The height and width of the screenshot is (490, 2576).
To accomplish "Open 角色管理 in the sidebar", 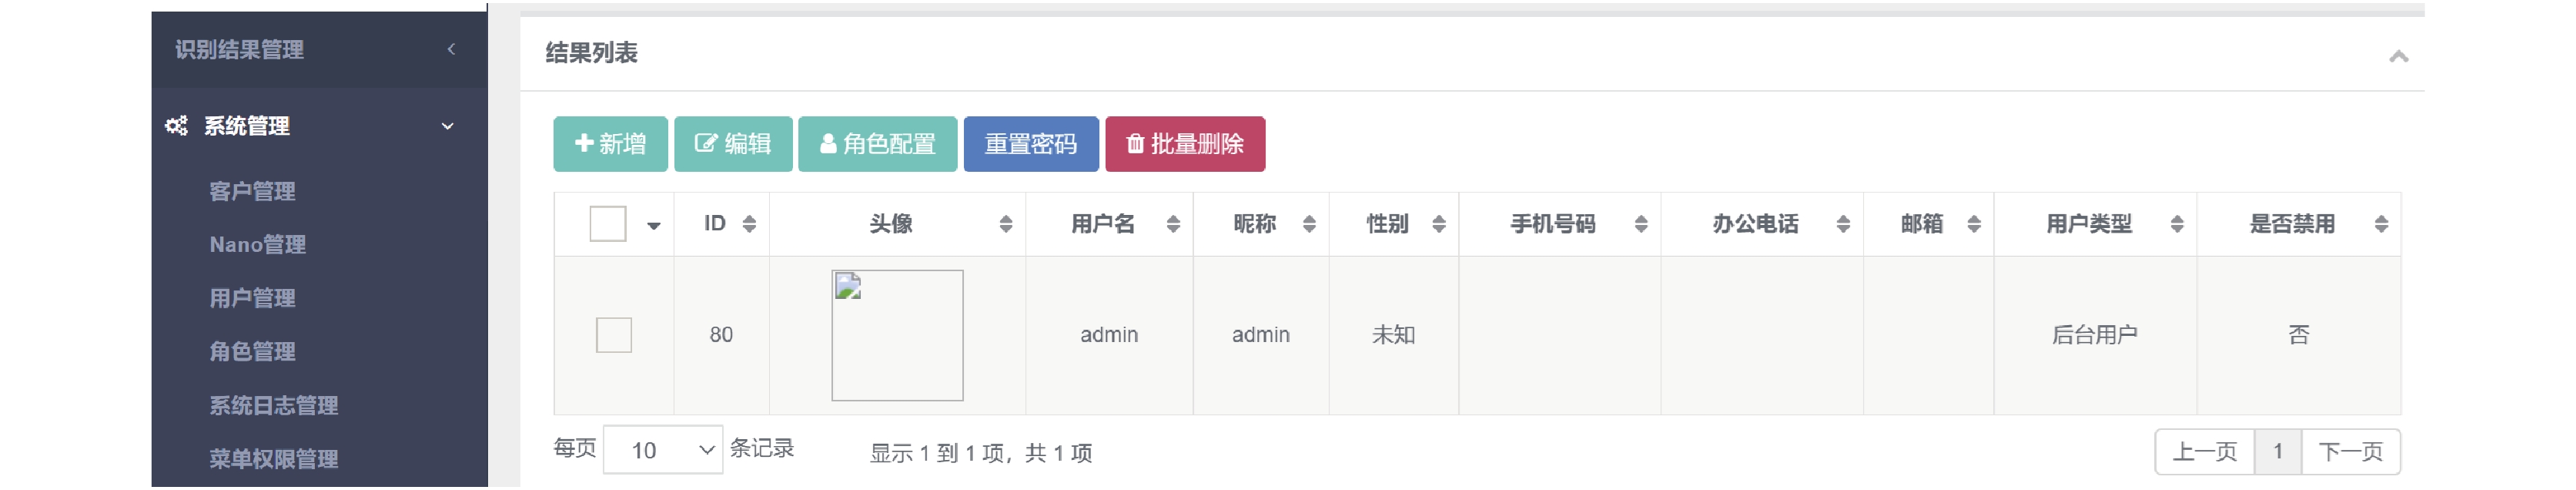I will click(252, 351).
